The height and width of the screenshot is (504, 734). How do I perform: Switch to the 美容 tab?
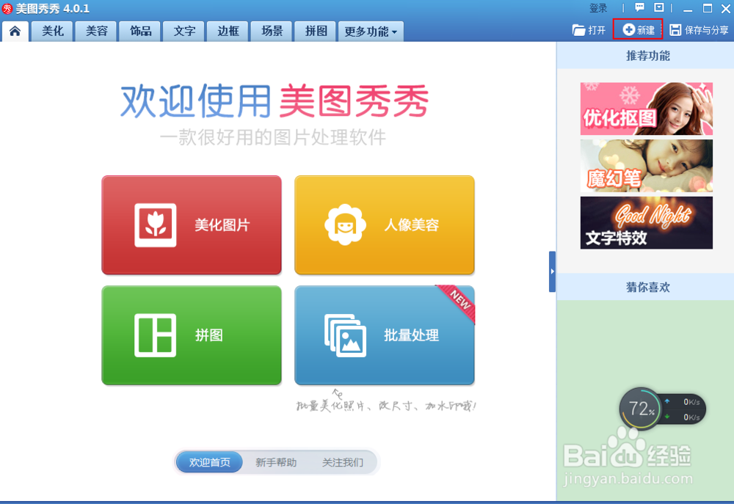pos(96,32)
